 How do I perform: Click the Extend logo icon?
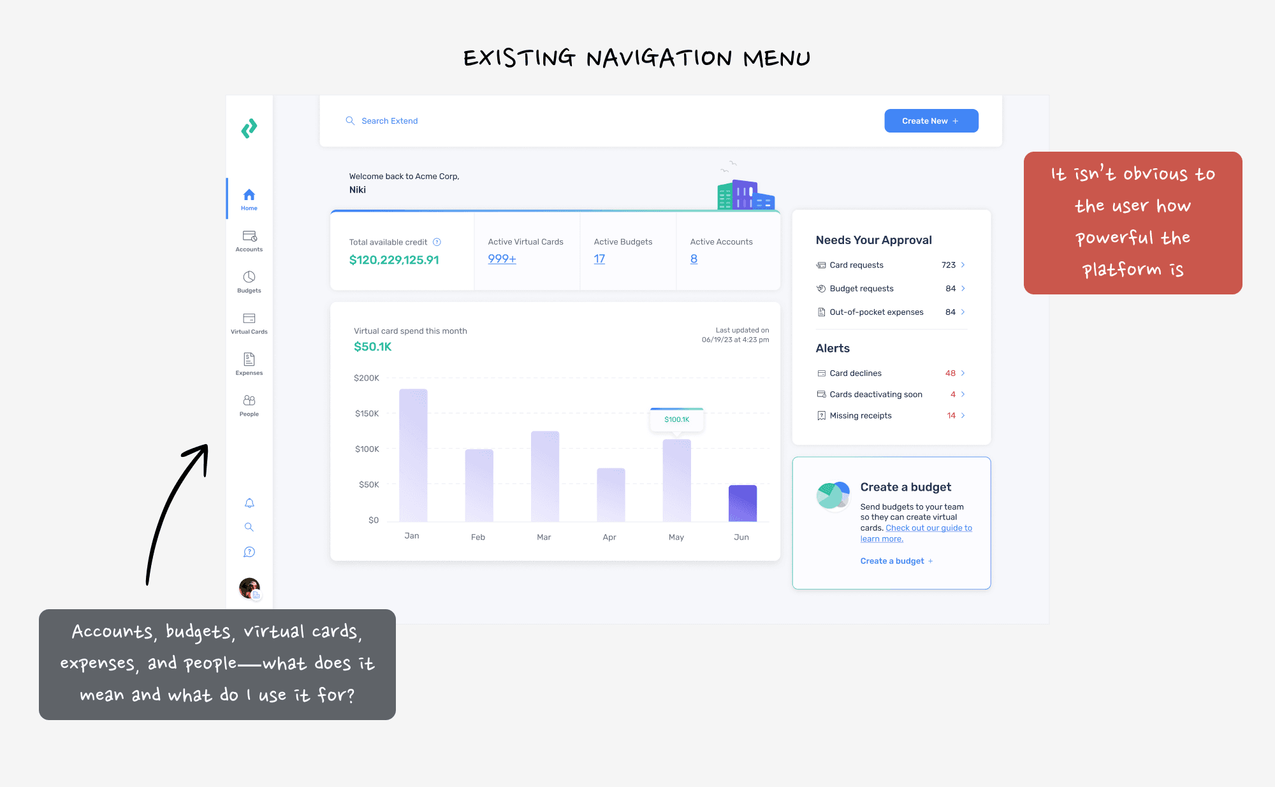(249, 129)
